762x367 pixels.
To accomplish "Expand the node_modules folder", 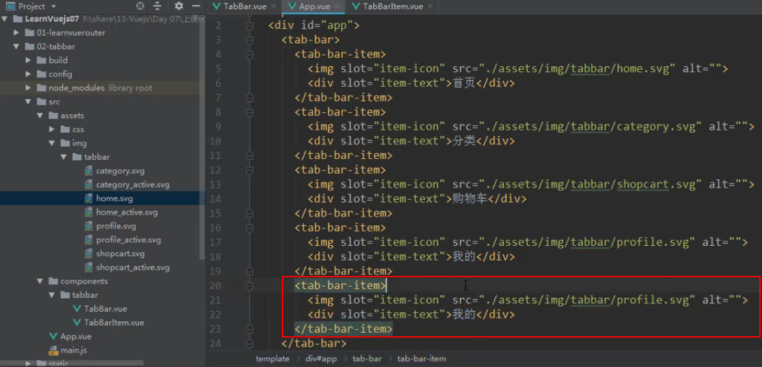I will [x=28, y=88].
